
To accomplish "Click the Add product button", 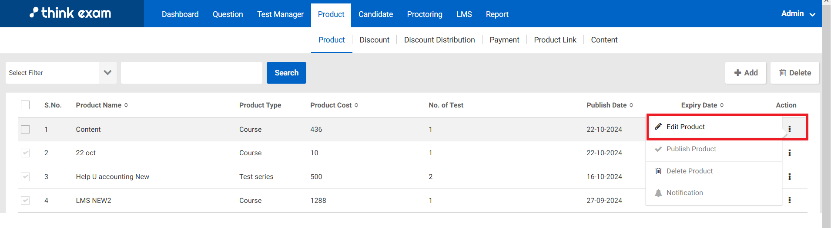I will pos(745,73).
